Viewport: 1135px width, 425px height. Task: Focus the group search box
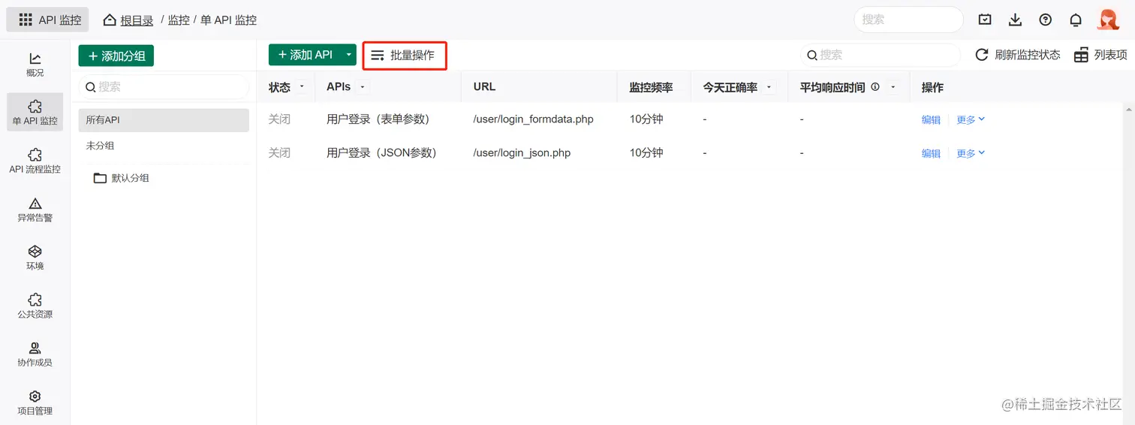pyautogui.click(x=164, y=87)
